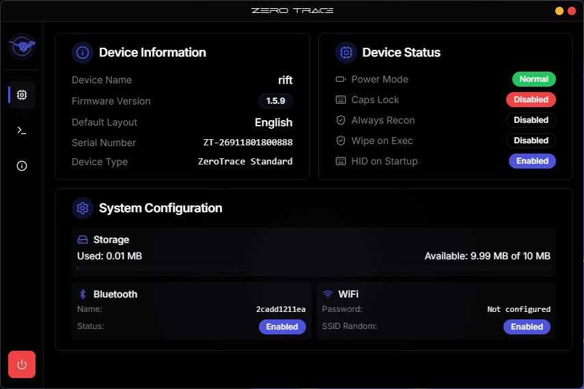The image size is (584, 389).
Task: Click the Device Status chip icon
Action: point(346,53)
